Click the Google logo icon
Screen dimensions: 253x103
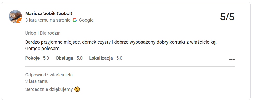coord(74,20)
